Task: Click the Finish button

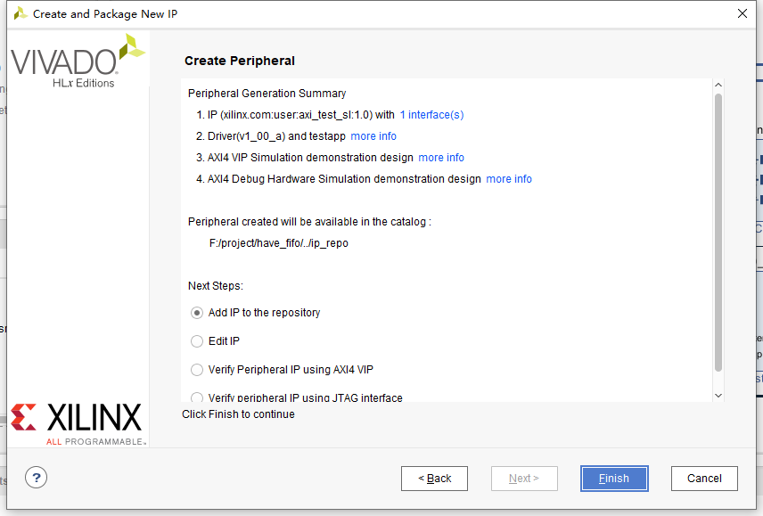Action: pyautogui.click(x=614, y=479)
